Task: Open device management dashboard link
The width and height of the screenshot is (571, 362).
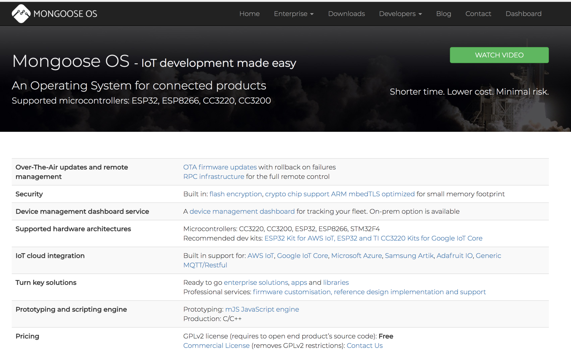Action: pyautogui.click(x=242, y=211)
